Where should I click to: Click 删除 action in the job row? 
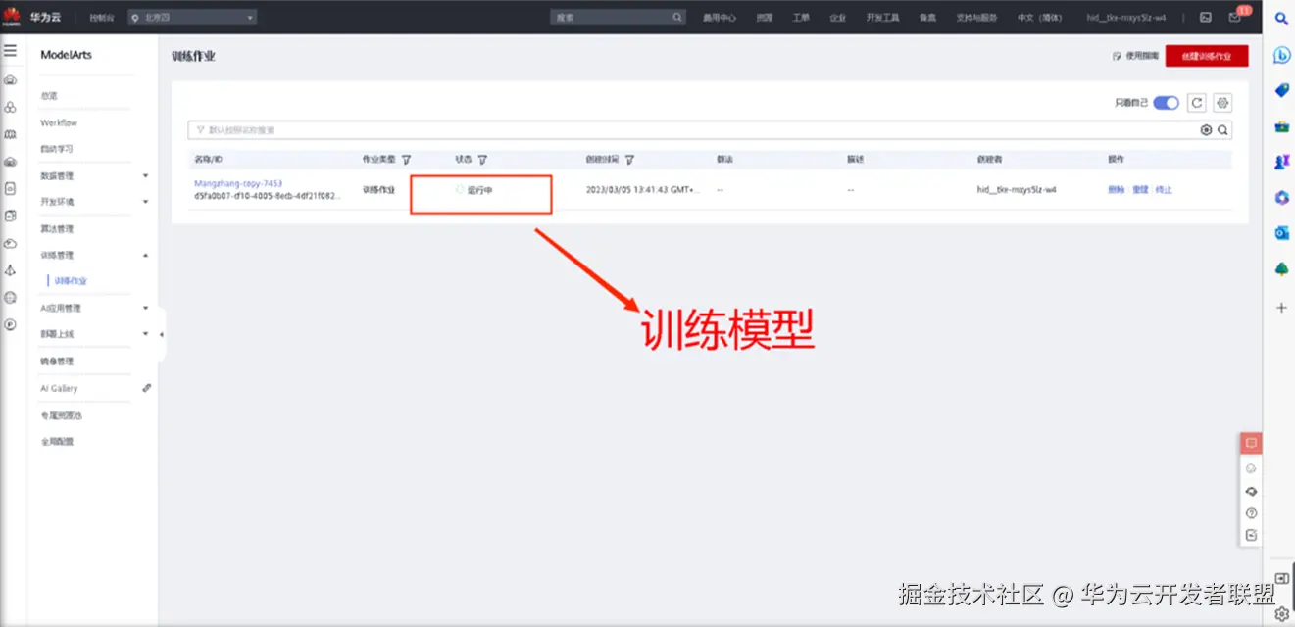[1116, 190]
